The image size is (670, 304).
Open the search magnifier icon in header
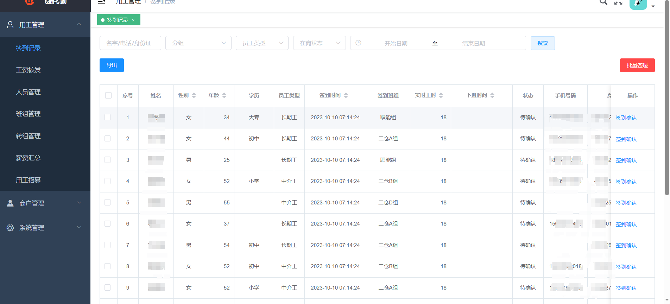pyautogui.click(x=603, y=2)
